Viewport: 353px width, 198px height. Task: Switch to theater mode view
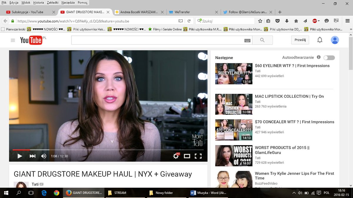pyautogui.click(x=187, y=156)
